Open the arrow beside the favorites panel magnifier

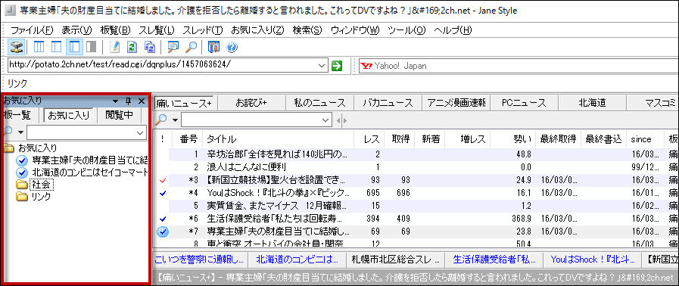tap(20, 133)
